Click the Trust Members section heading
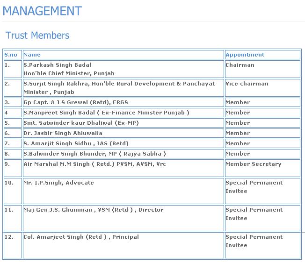305x263 pixels. coord(37,36)
